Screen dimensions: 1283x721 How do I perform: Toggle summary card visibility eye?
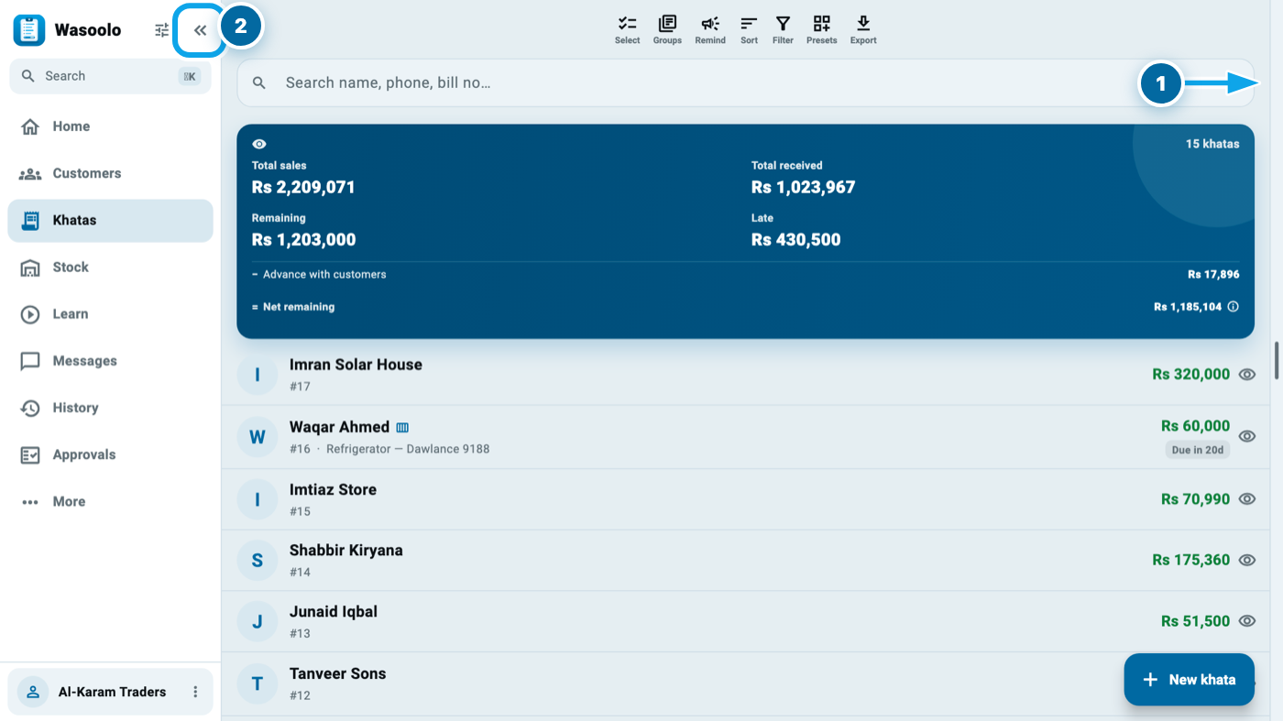(x=259, y=144)
